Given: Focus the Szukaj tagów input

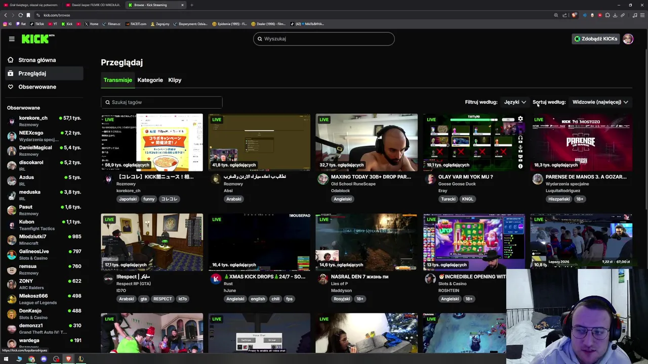Looking at the screenshot, I should click(161, 102).
